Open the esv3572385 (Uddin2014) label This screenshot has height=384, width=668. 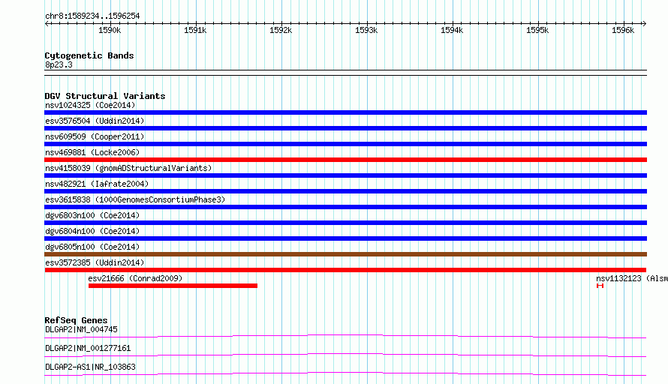(95, 262)
